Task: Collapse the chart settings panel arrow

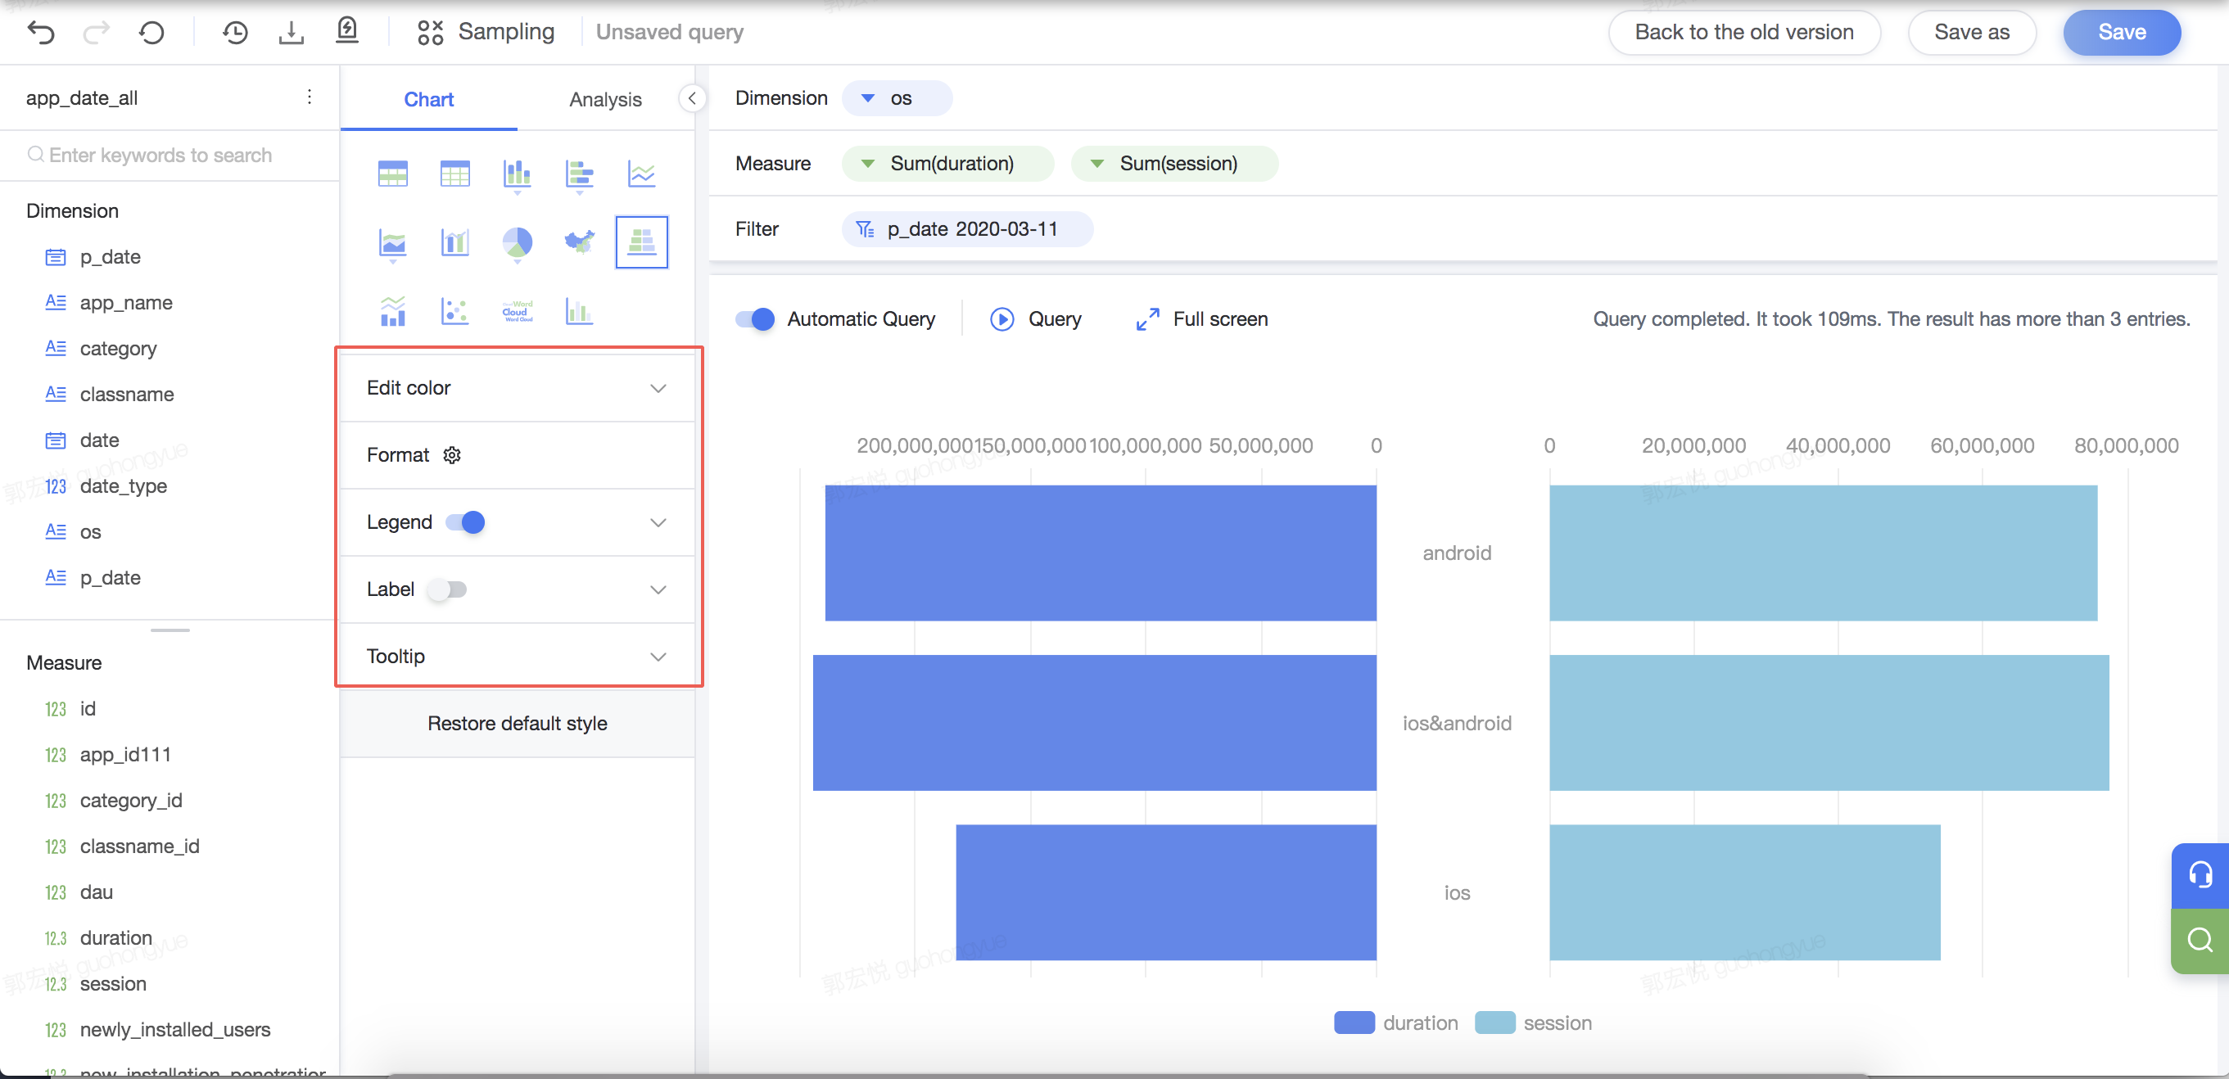Action: tap(692, 97)
